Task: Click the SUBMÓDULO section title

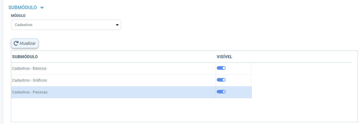Action: (23, 7)
